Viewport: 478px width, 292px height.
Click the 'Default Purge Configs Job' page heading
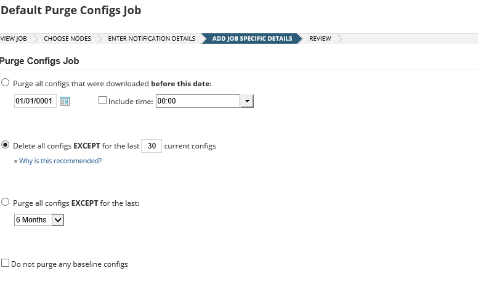coord(70,10)
